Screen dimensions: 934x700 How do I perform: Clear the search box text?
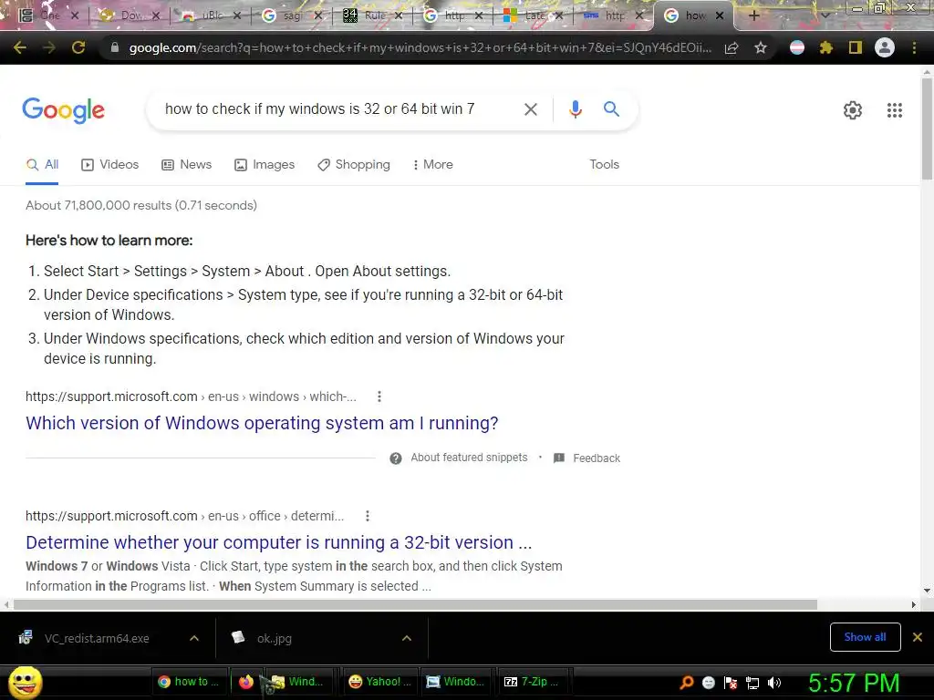click(x=531, y=109)
